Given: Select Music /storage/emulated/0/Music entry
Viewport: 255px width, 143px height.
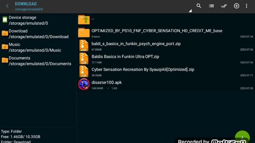Looking at the screenshot, I should tap(38, 47).
